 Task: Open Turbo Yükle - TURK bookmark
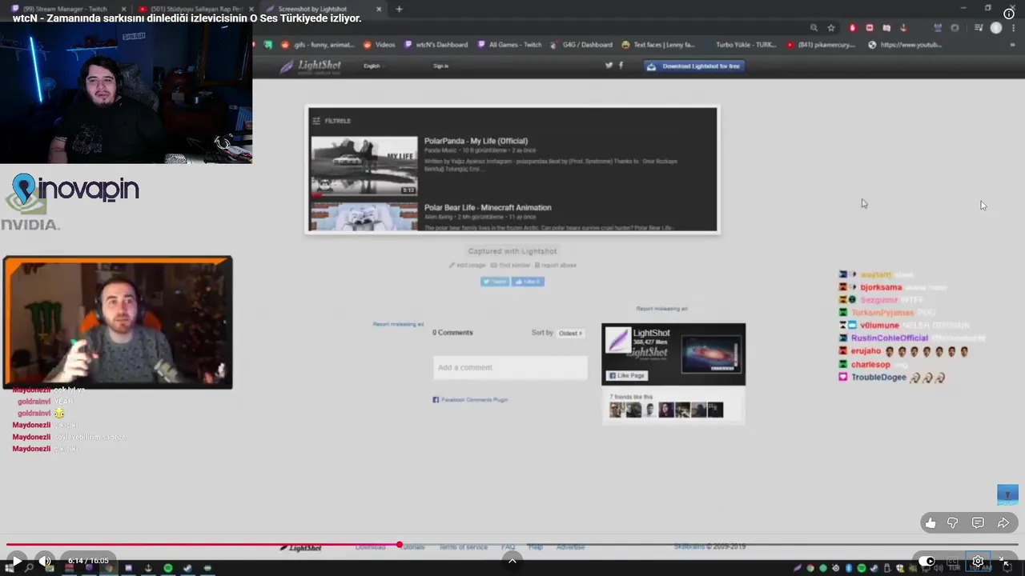pos(739,45)
